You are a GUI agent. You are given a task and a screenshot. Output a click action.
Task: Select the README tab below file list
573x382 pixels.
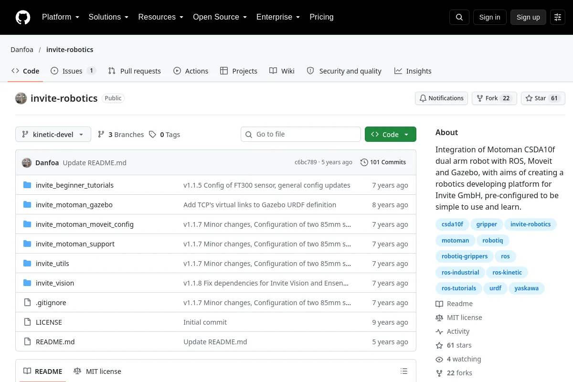pos(43,371)
